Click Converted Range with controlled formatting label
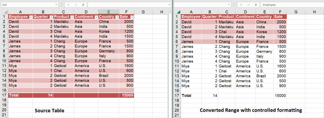Viewport: 324px width, 118px height. tap(251, 110)
